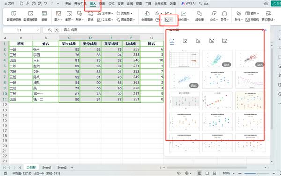281x176 pixels.
Task: Click the zoom in plus button
Action: pyautogui.click(x=274, y=173)
